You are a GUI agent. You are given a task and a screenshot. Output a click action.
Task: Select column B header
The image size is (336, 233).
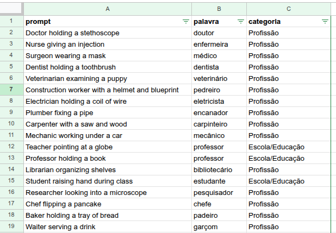tap(219, 9)
